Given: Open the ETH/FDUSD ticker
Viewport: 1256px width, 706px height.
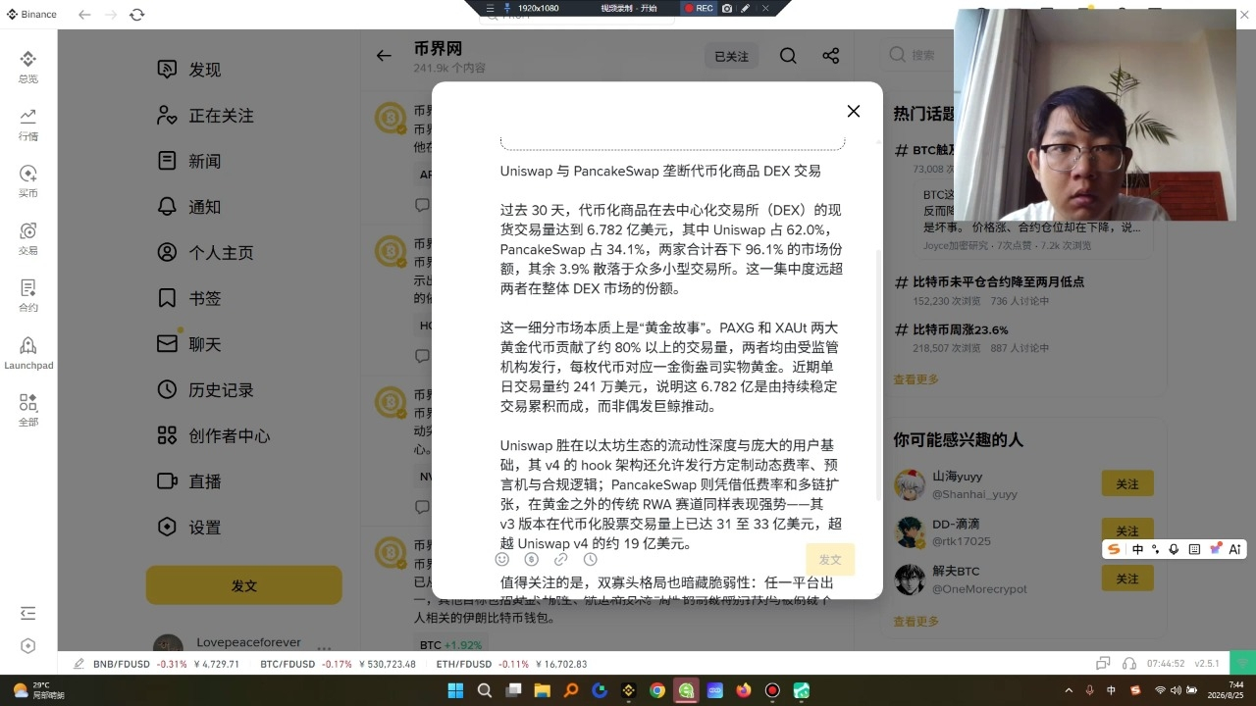Looking at the screenshot, I should coord(511,664).
